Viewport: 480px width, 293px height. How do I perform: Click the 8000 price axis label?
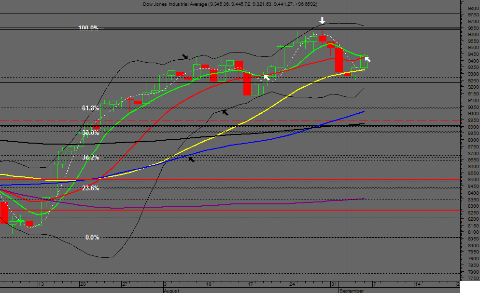[x=474, y=245]
